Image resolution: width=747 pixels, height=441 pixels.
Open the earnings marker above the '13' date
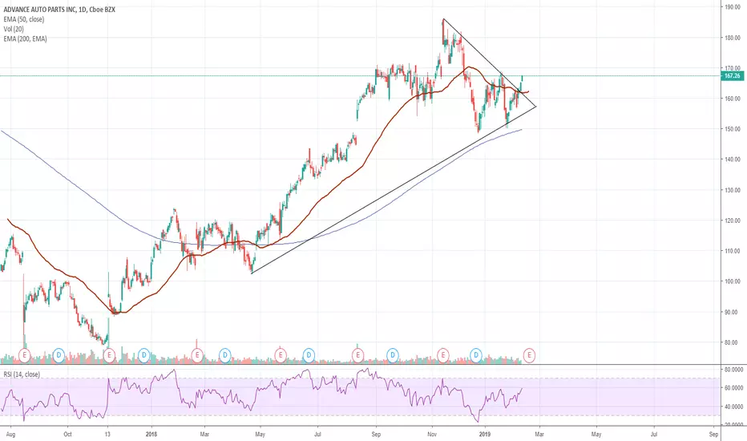pyautogui.click(x=109, y=355)
